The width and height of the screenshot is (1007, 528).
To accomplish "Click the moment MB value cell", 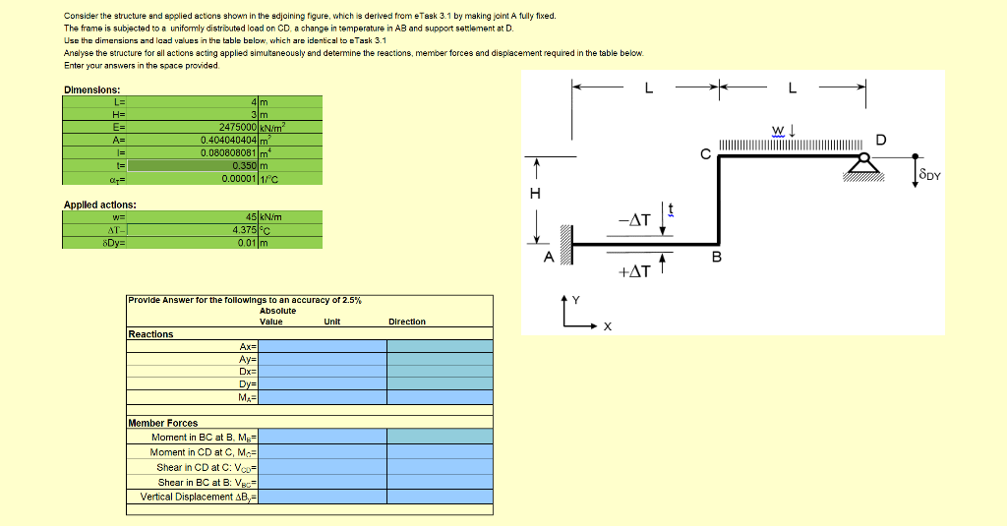I will coord(323,437).
